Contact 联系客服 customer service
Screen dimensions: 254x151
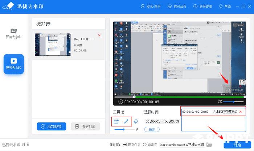pos(202,7)
